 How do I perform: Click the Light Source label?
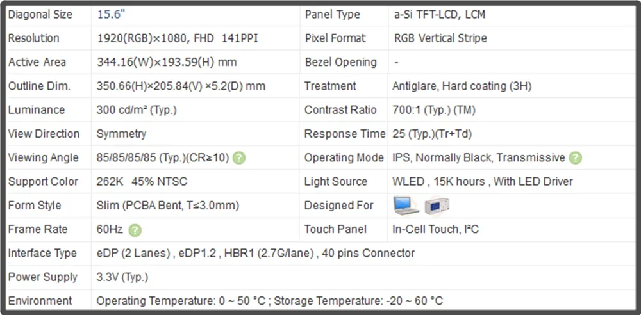pyautogui.click(x=336, y=181)
